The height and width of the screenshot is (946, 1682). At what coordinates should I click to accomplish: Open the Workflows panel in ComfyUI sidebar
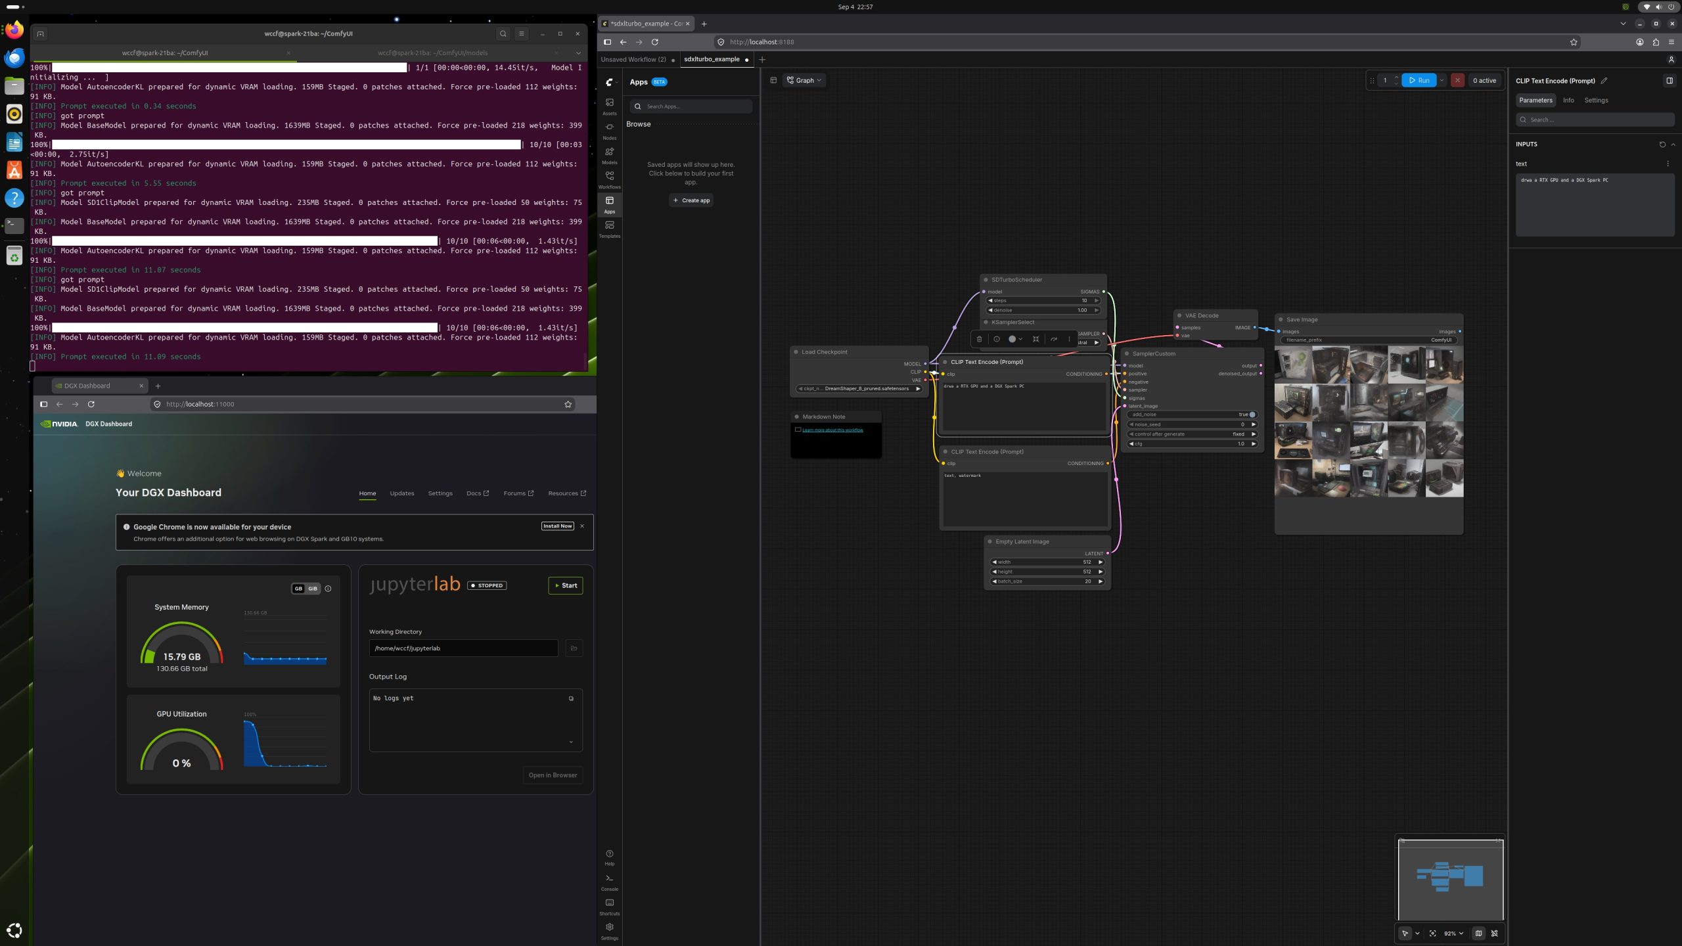pos(610,179)
